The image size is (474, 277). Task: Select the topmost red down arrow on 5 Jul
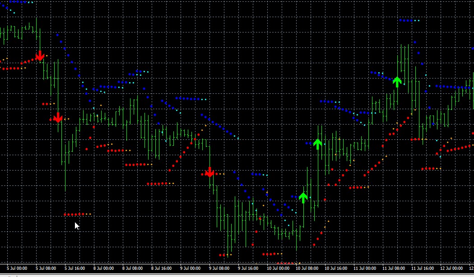[40, 55]
